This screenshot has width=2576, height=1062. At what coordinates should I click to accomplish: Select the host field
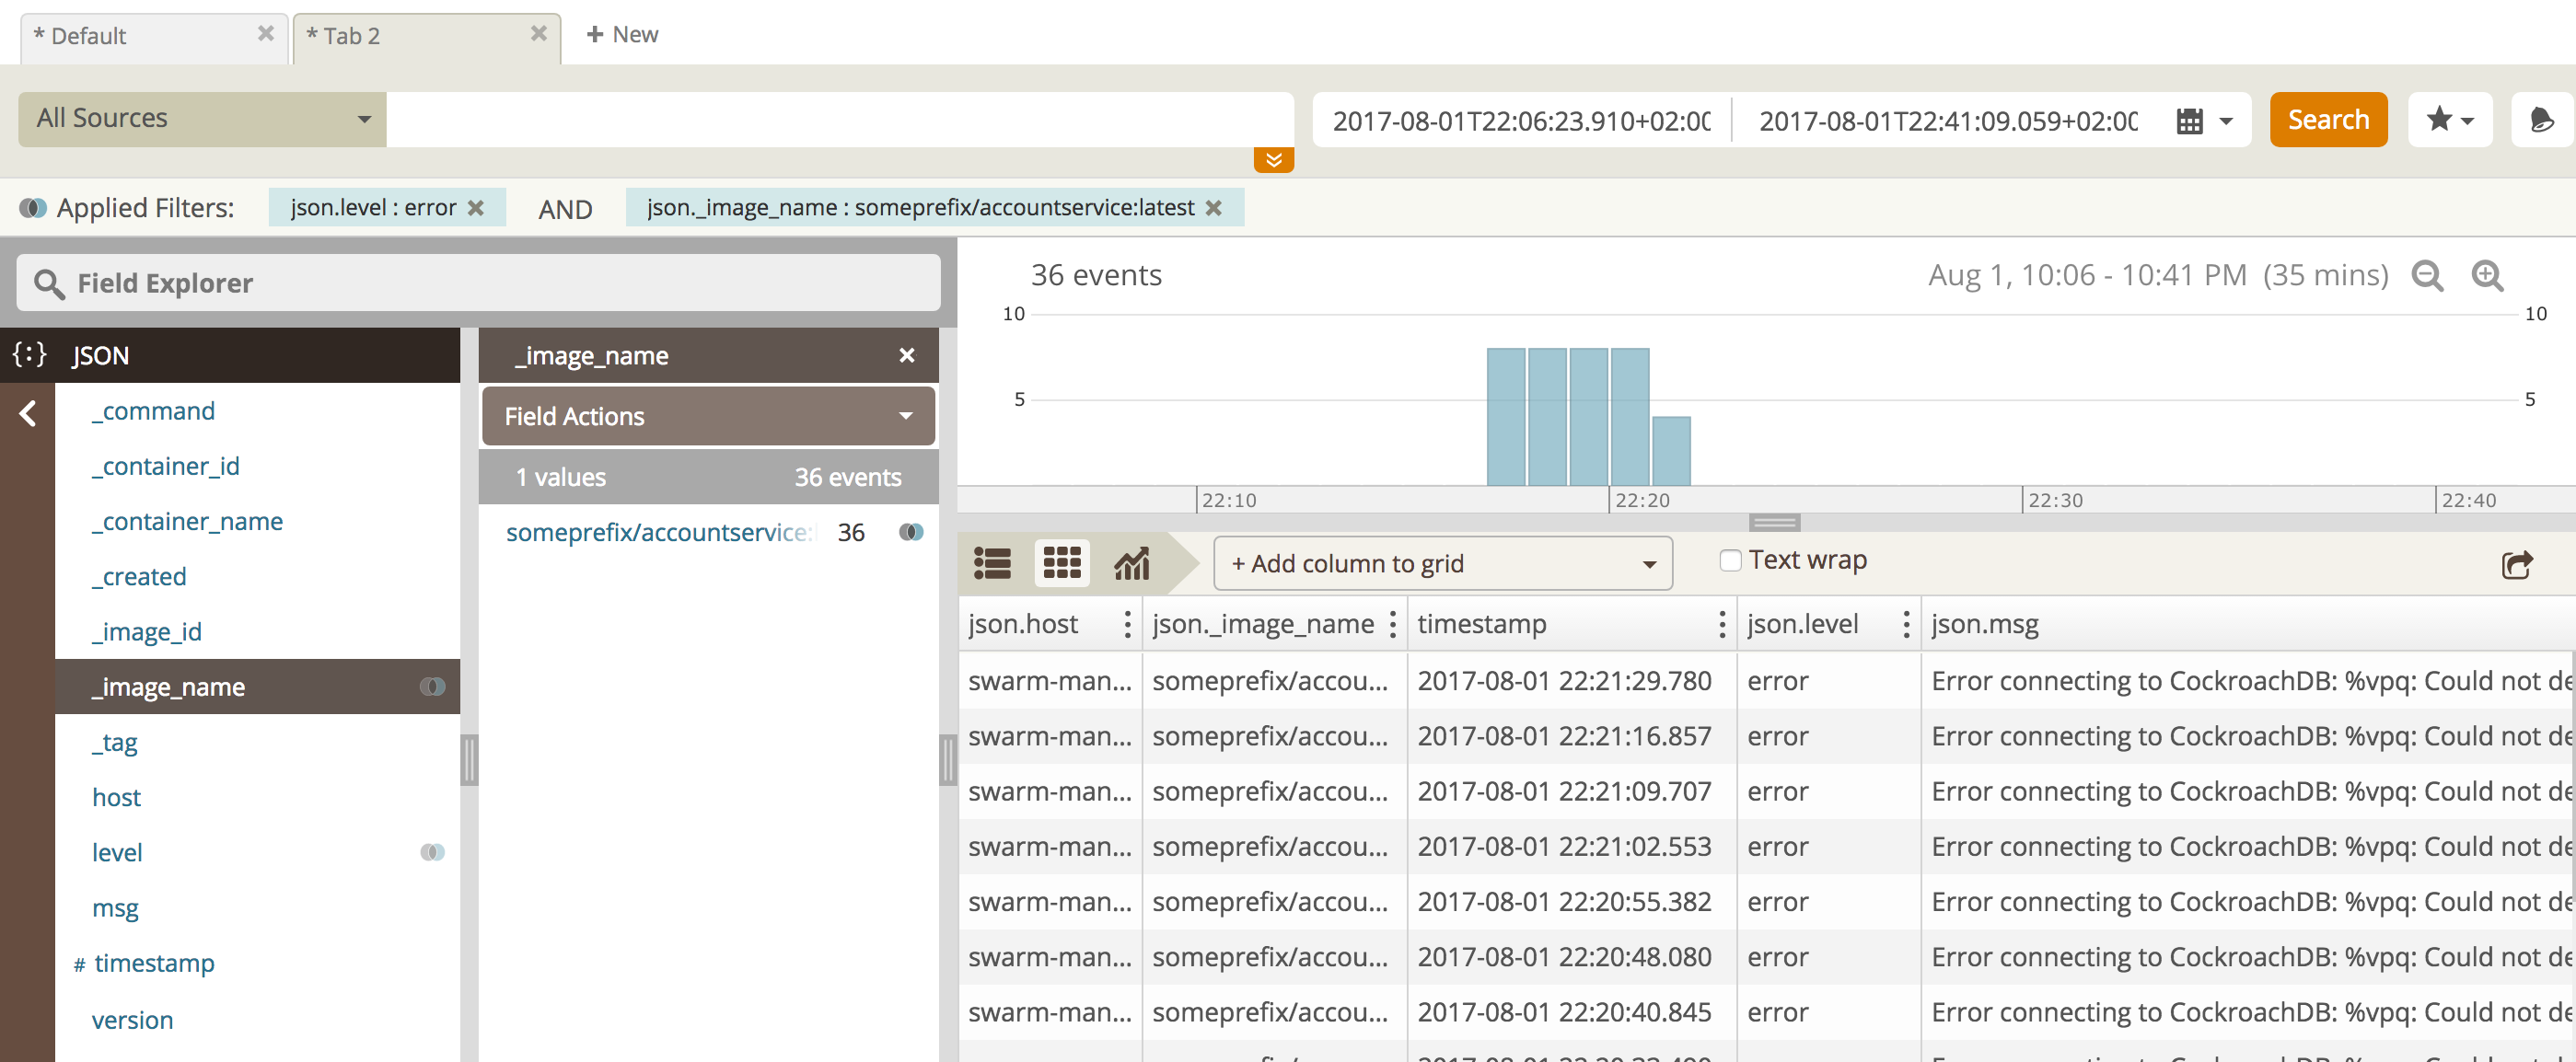[116, 797]
